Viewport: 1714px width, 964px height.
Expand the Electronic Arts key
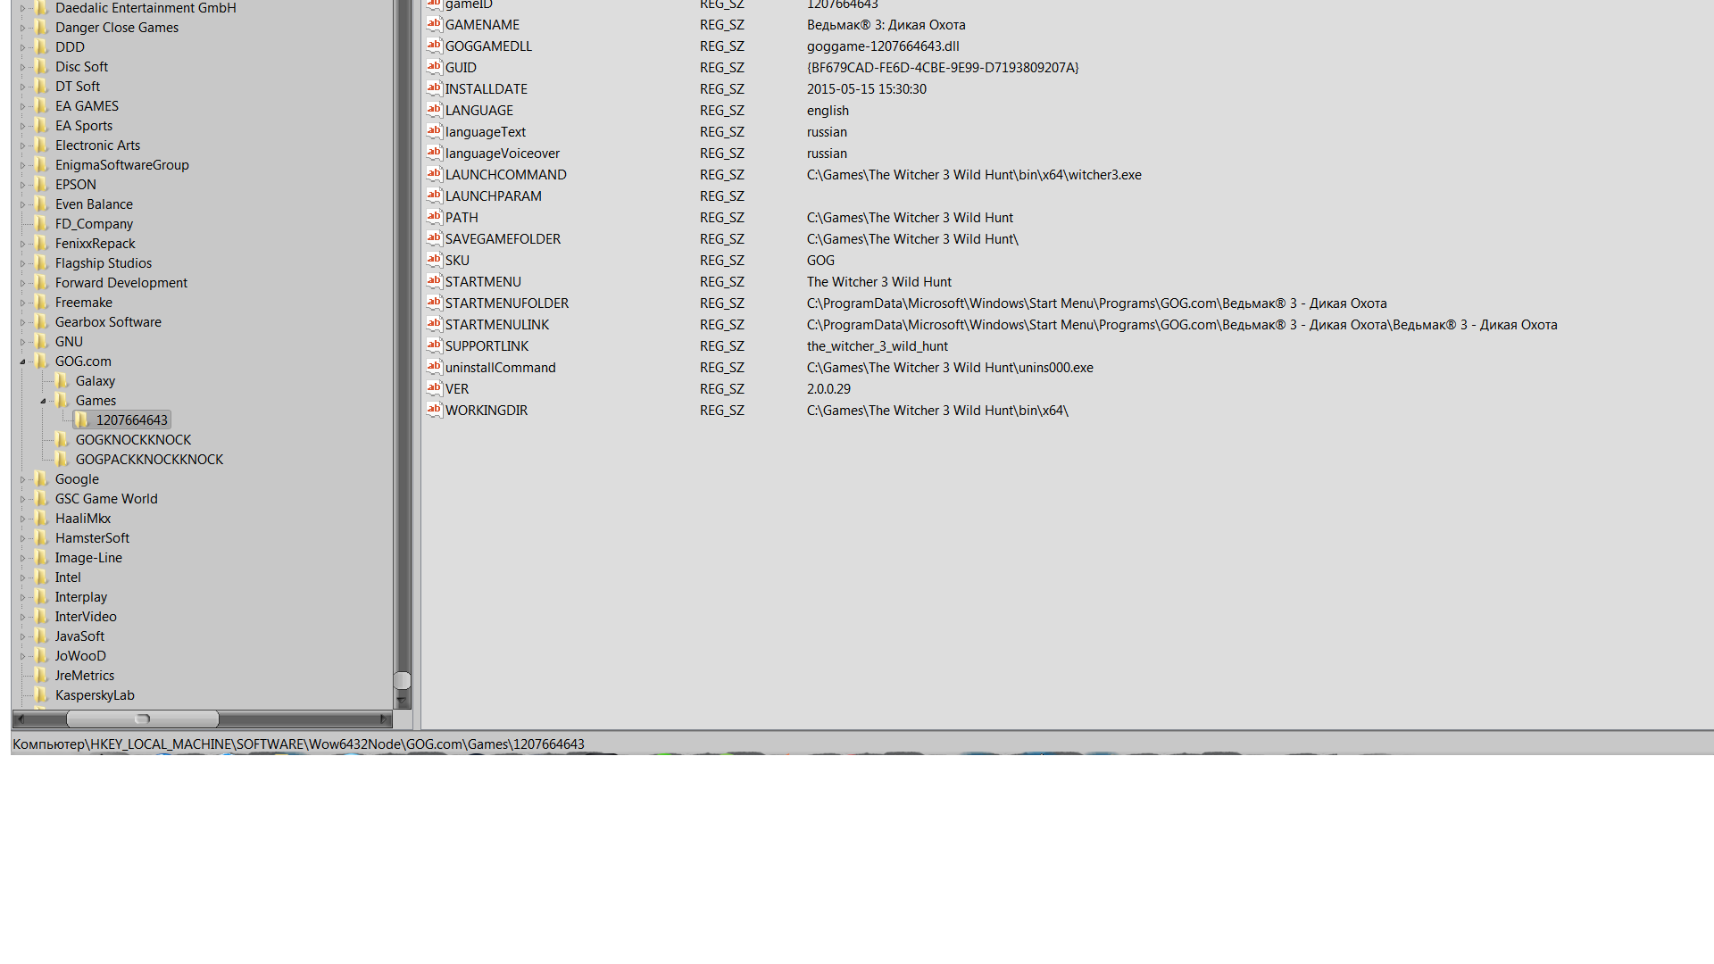22,145
